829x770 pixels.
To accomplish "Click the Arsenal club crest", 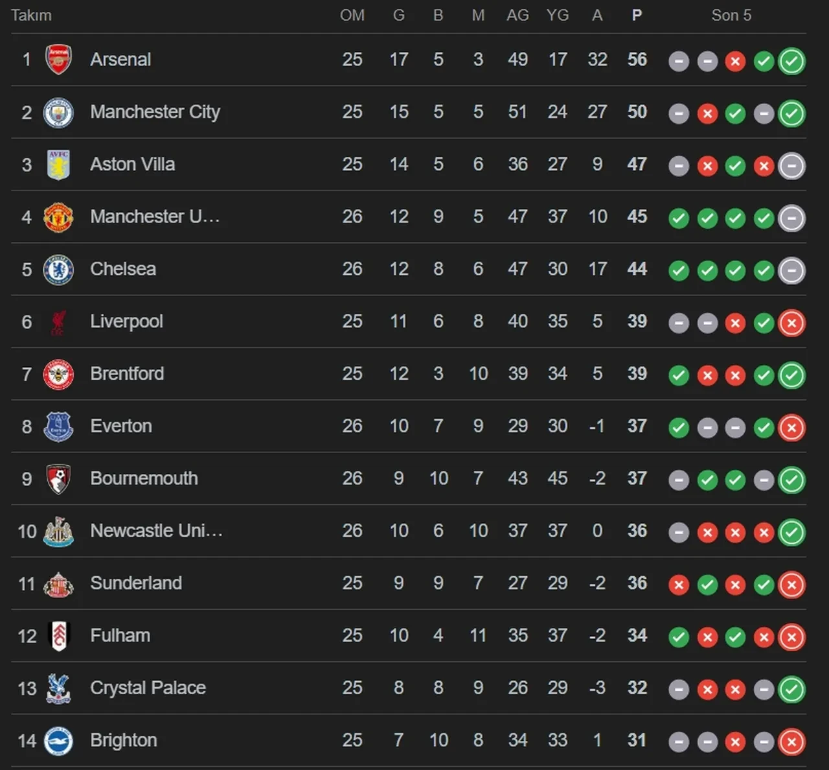I will tap(58, 60).
